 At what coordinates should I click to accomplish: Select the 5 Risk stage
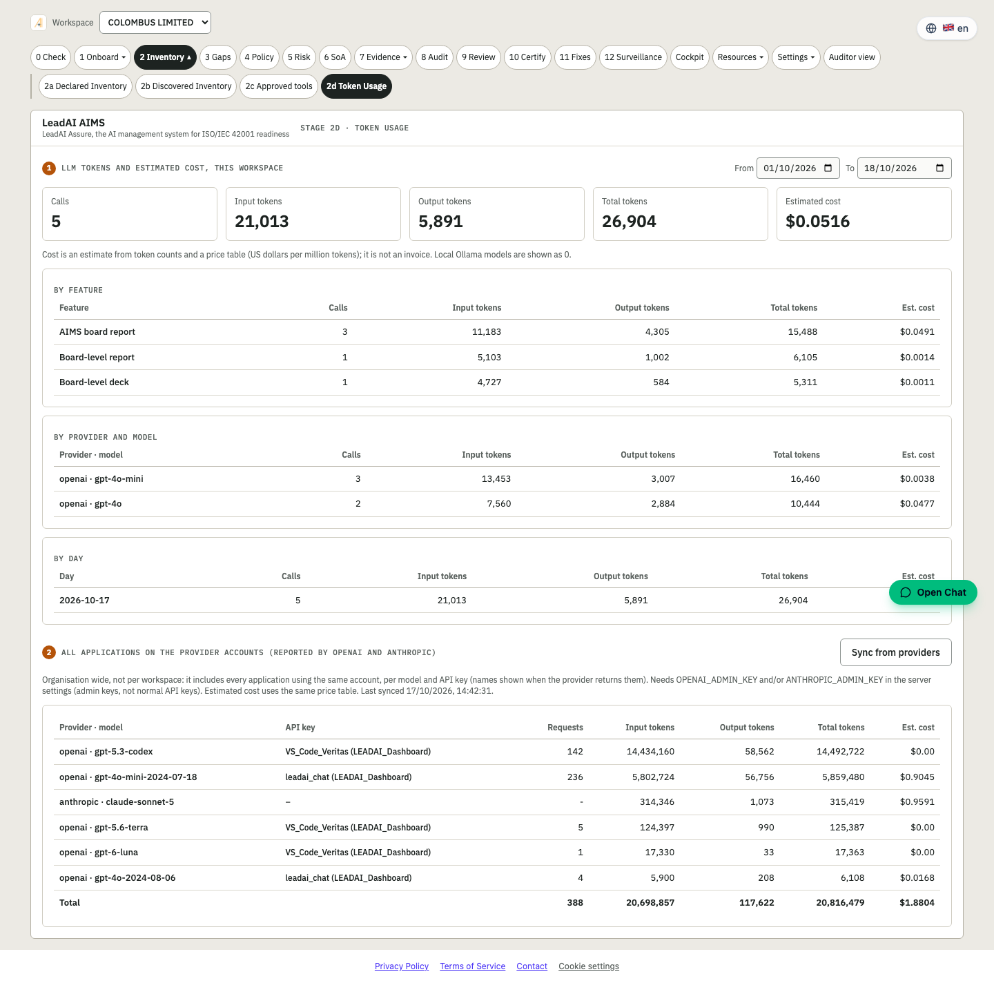[x=299, y=57]
